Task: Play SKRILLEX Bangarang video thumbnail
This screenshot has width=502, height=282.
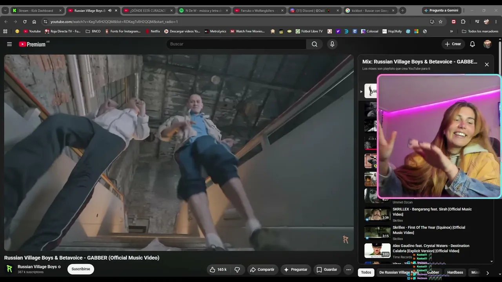Action: pos(377,214)
